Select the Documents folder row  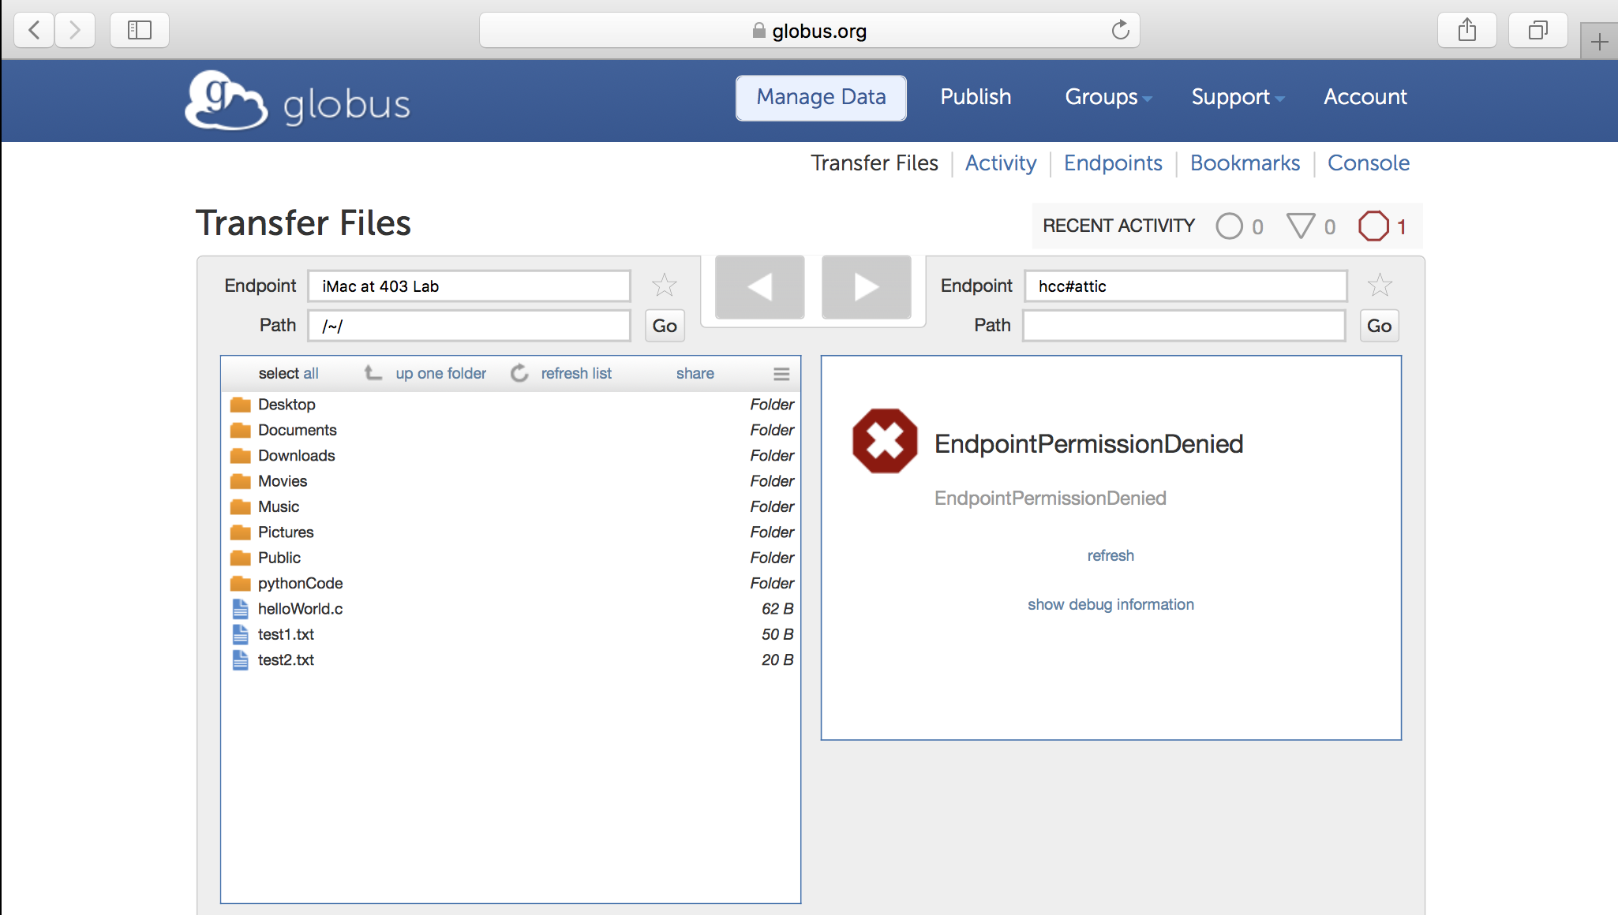point(511,430)
